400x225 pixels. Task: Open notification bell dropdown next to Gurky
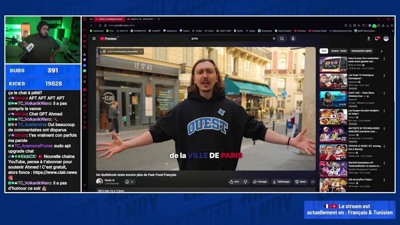(x=129, y=182)
